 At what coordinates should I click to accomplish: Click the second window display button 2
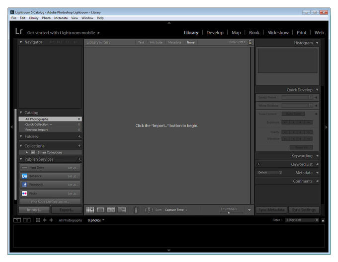pos(27,220)
